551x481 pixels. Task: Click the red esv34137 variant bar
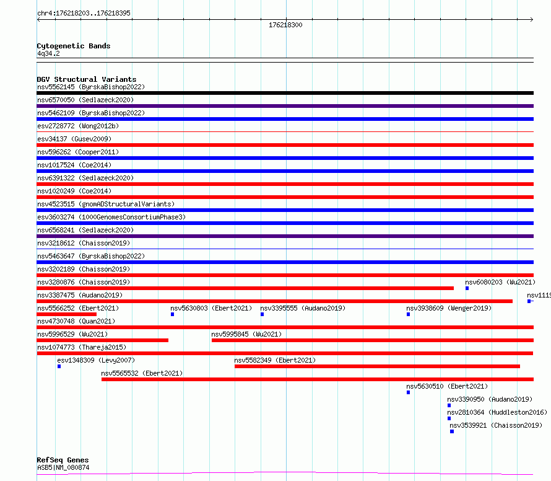[x=285, y=145]
